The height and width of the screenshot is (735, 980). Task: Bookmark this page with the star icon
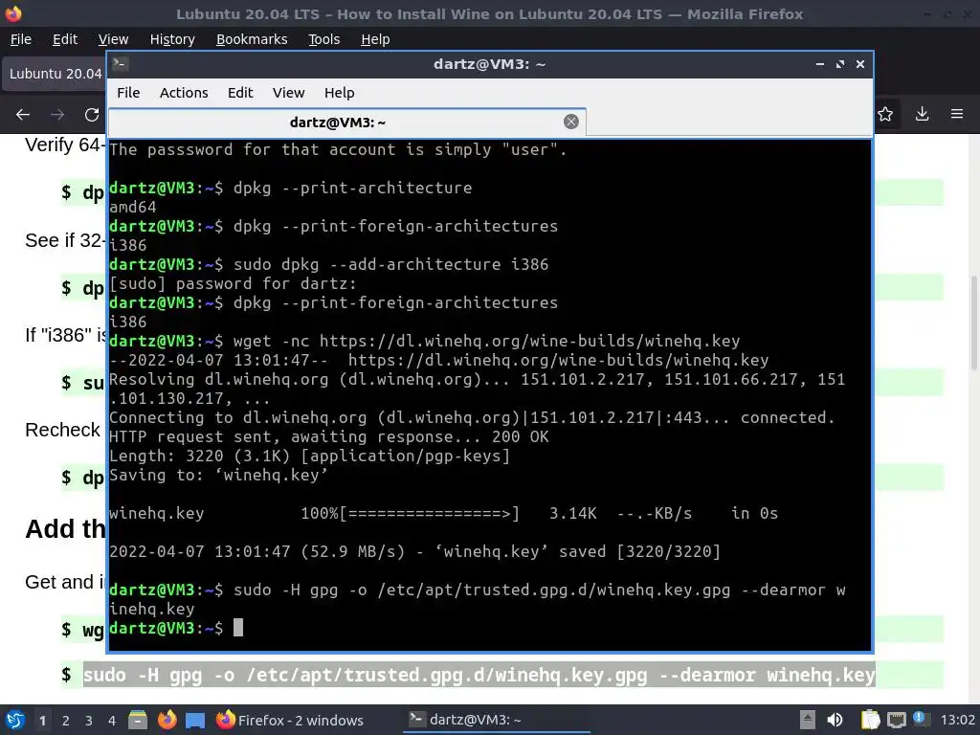click(885, 115)
